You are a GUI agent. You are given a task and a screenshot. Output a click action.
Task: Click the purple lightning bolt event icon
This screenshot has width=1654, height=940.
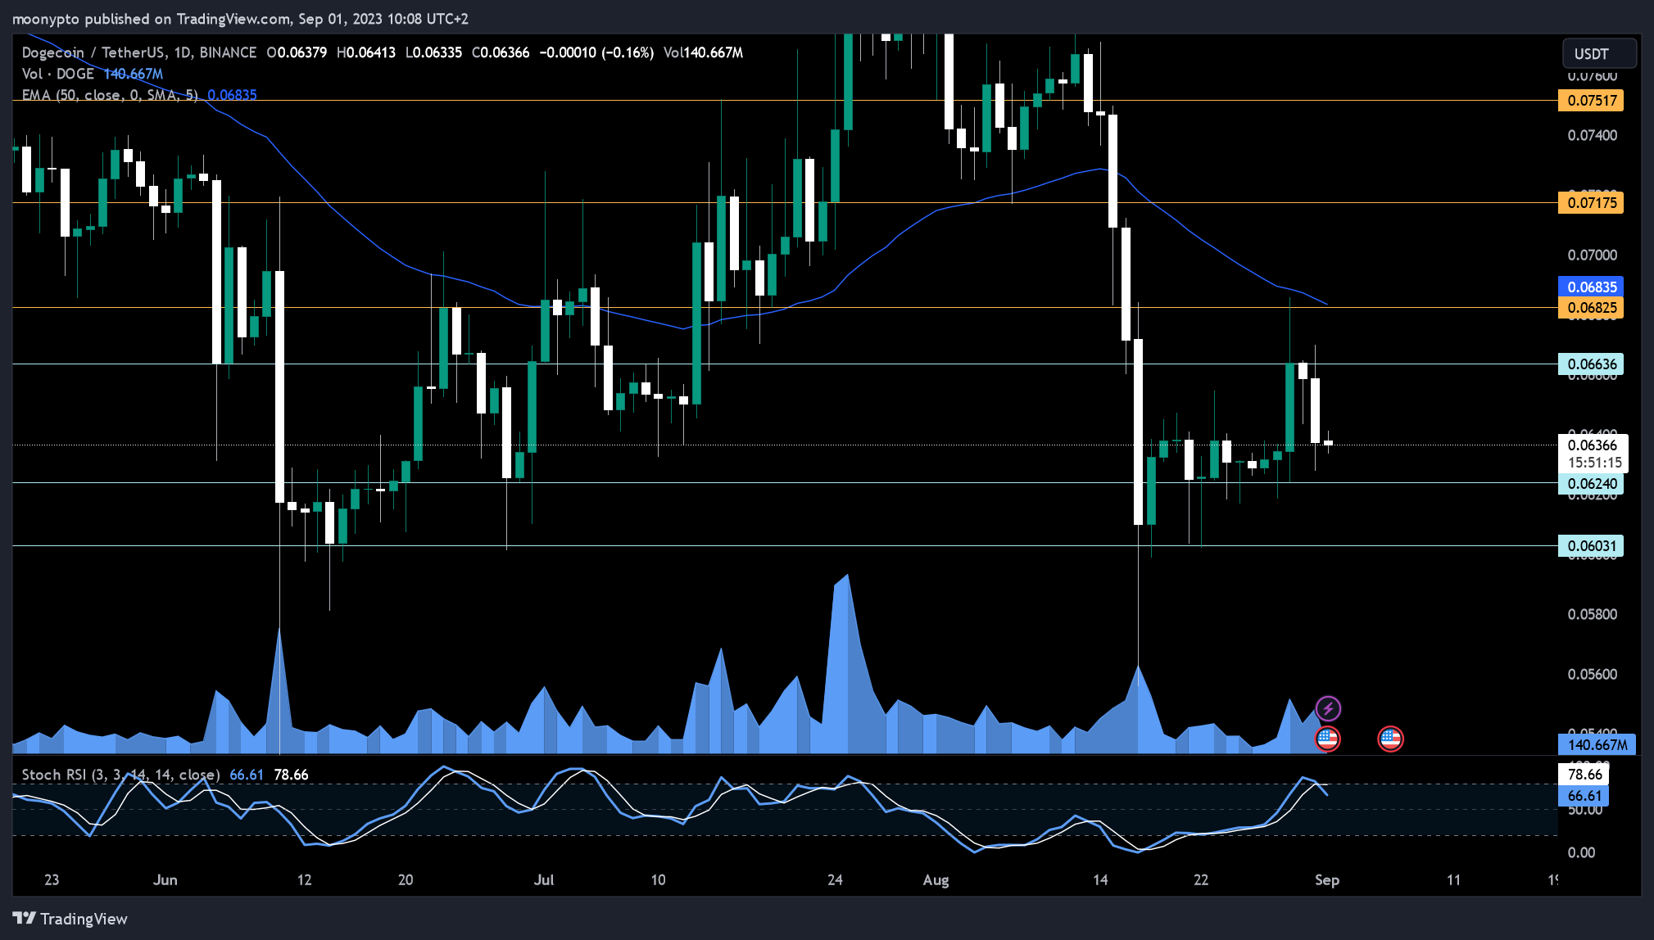pos(1328,708)
